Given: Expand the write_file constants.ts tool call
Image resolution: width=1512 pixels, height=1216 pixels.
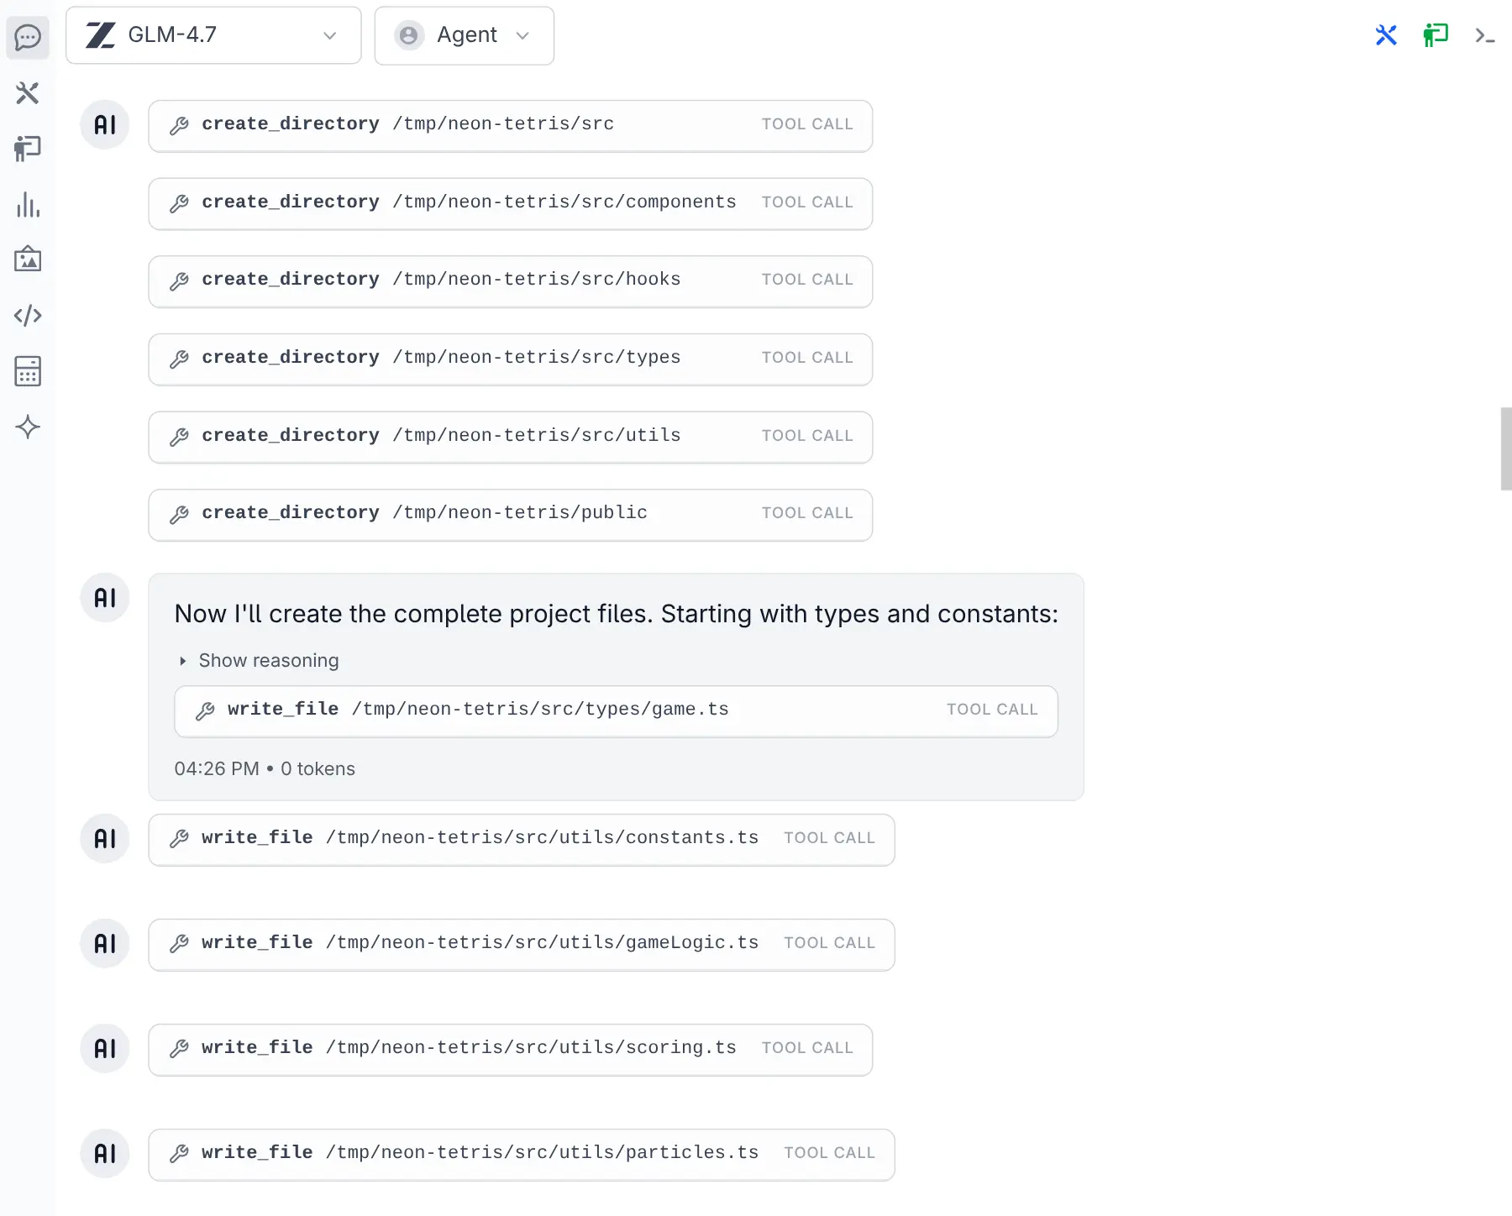Looking at the screenshot, I should point(521,840).
